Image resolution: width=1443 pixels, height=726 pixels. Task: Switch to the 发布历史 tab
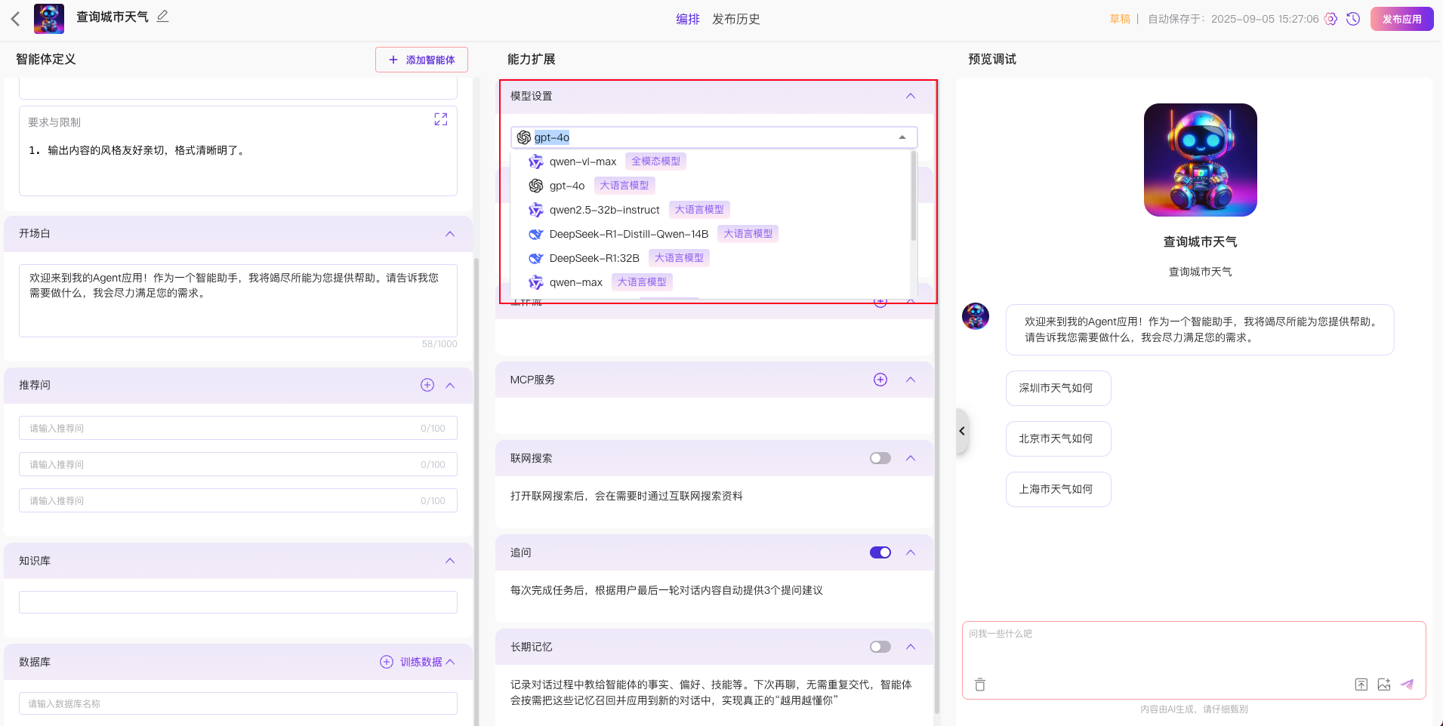point(735,19)
